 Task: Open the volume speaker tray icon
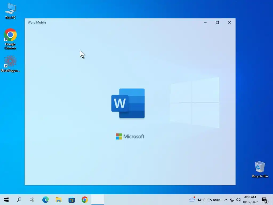(x=238, y=200)
